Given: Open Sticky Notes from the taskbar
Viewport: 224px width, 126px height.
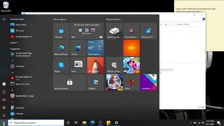Looking at the screenshot, I should pyautogui.click(x=108, y=123).
